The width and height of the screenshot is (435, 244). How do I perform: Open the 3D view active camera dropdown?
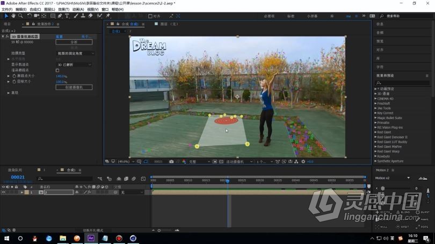(239, 161)
